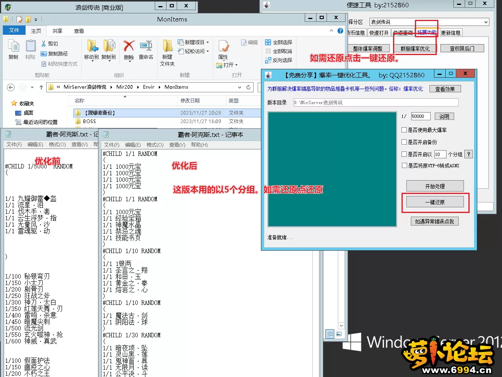This screenshot has width=502, height=377.
Task: Click the 修改日期 column header
Action: [202, 100]
